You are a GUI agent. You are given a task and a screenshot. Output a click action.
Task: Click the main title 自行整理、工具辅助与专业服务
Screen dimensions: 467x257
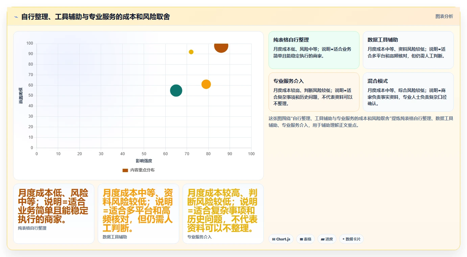click(x=95, y=17)
